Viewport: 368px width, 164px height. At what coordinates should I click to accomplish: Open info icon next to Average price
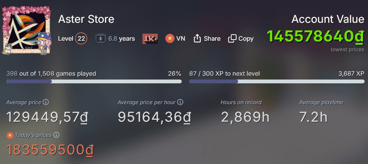tap(46, 102)
